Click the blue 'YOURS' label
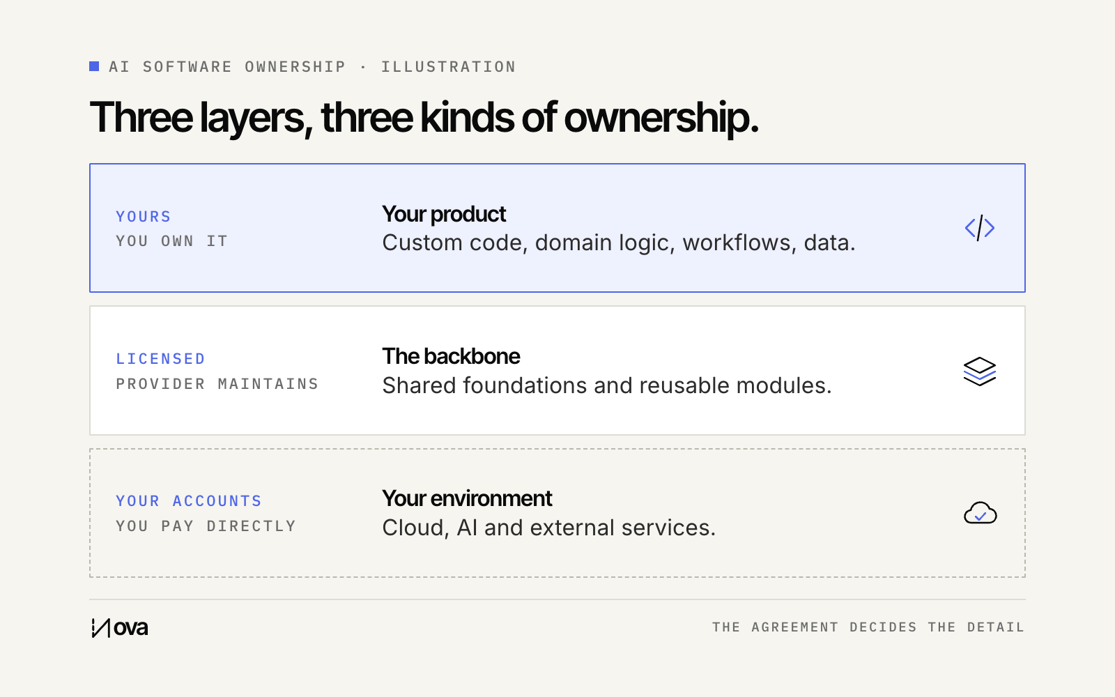The width and height of the screenshot is (1115, 697). (144, 217)
